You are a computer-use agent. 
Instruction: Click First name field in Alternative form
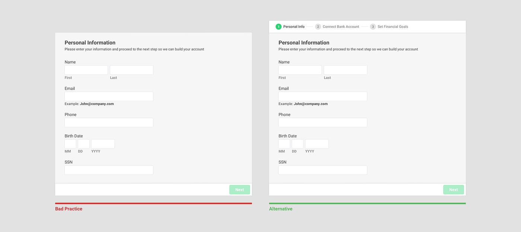[x=300, y=70]
